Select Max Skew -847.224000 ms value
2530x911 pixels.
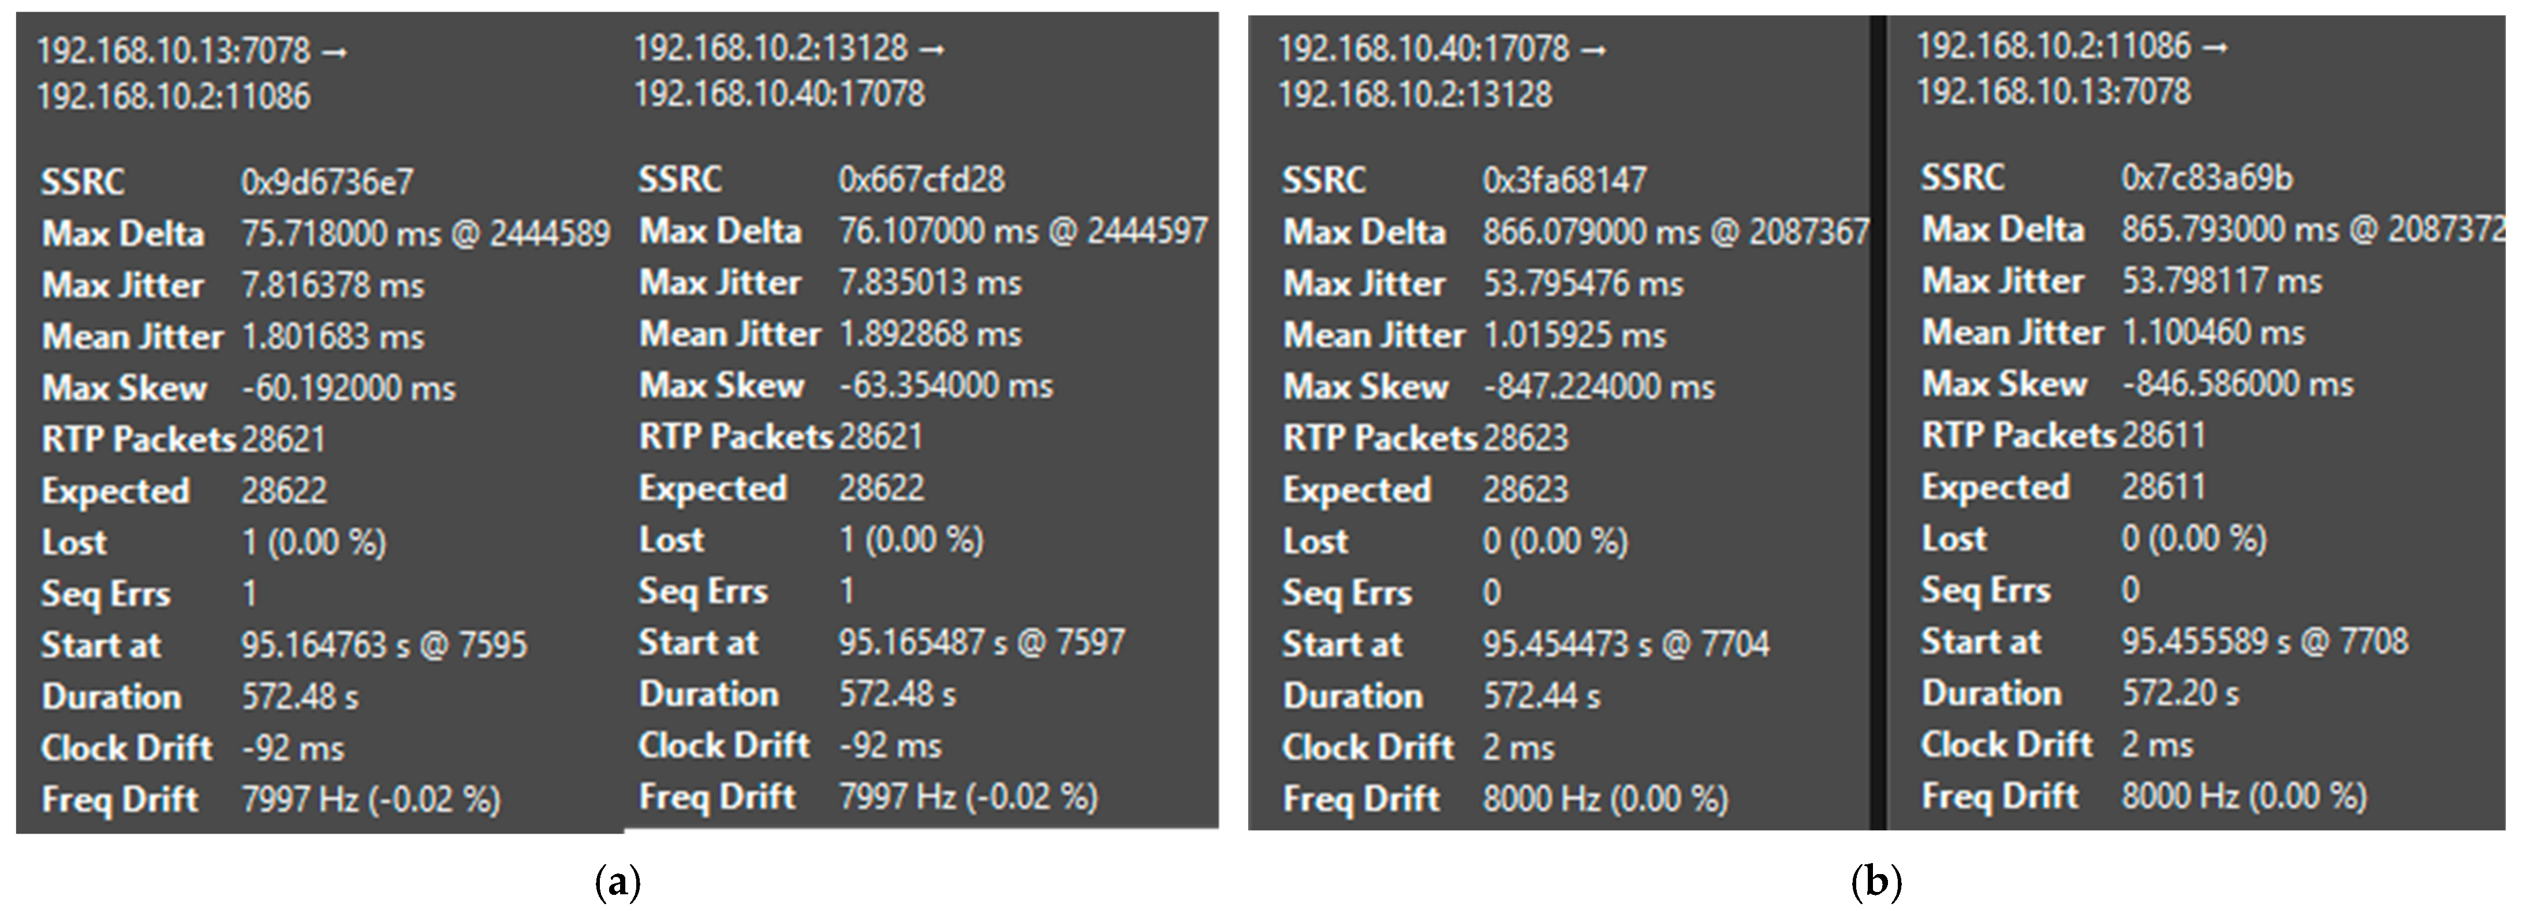tap(1598, 386)
